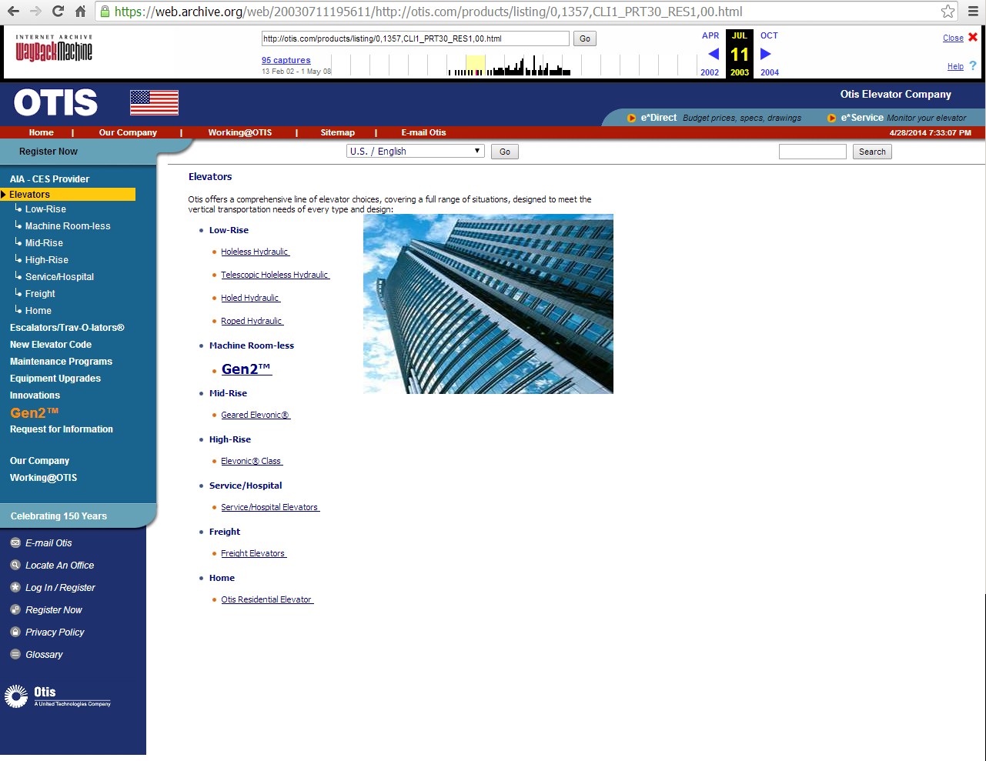Open Working@OTIS in the red menu bar
986x761 pixels.
240,132
